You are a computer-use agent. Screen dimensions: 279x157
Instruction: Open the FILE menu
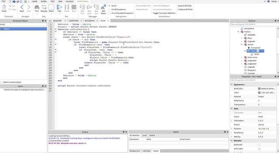[3, 1]
